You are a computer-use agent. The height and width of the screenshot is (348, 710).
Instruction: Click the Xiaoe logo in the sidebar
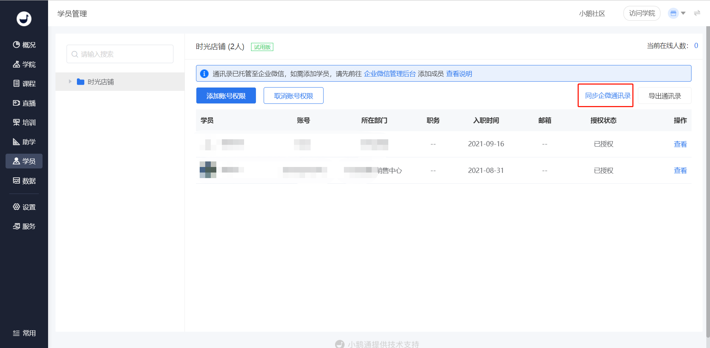tap(24, 18)
